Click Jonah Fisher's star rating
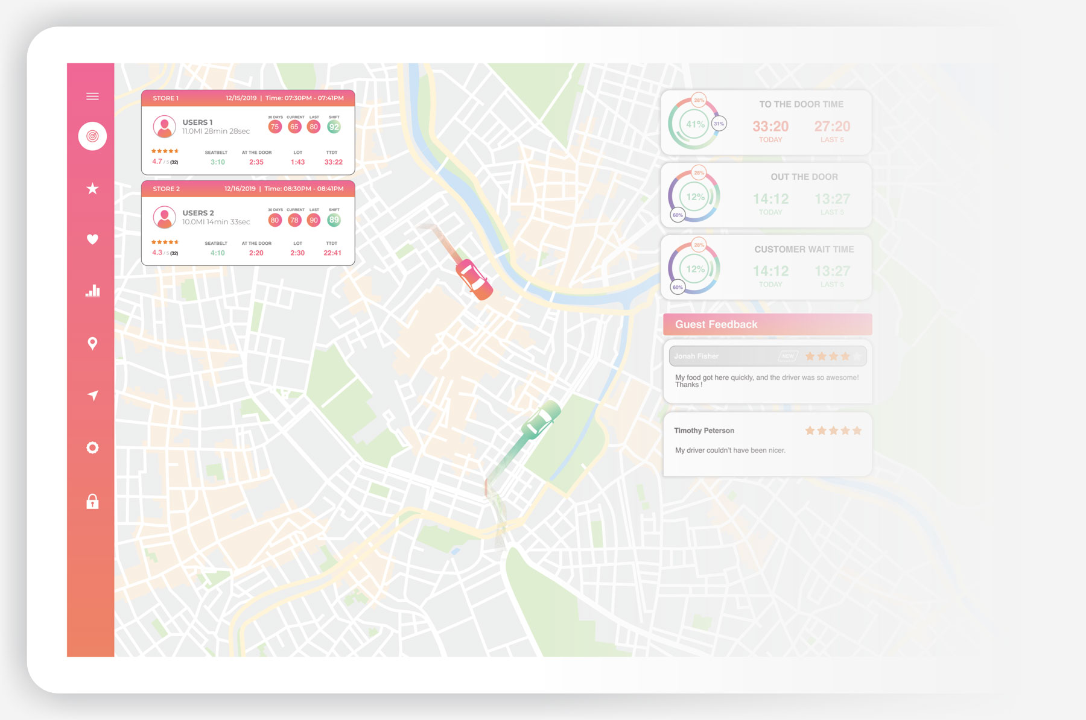1086x720 pixels. [x=833, y=356]
